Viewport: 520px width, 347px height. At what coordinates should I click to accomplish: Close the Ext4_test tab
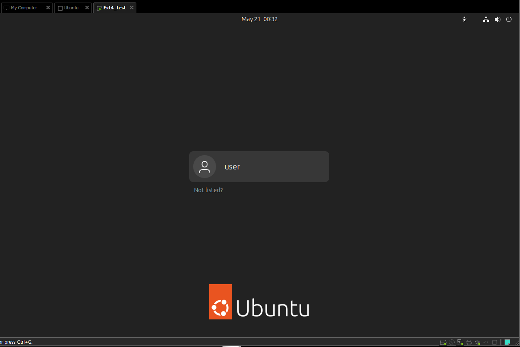[x=132, y=8]
